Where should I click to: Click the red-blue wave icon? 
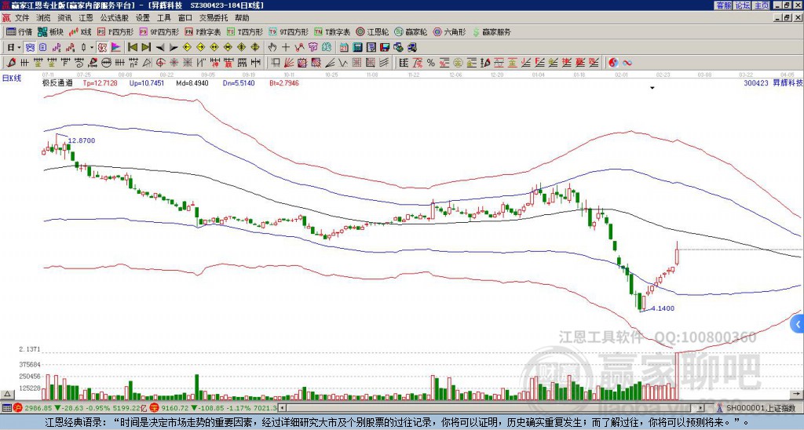627,63
